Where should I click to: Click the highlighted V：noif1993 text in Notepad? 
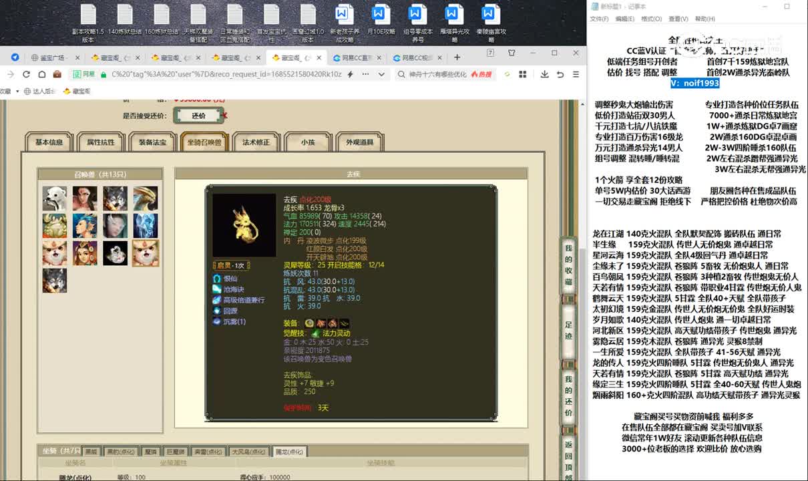[x=695, y=83]
